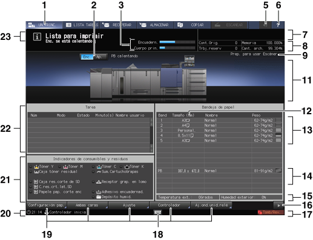Click the accessibility icon beside help
The height and width of the screenshot is (240, 313).
(x=265, y=25)
